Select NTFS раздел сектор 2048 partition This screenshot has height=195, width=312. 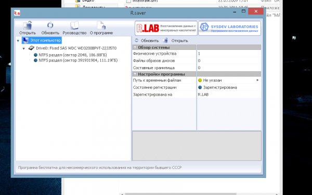tap(73, 55)
